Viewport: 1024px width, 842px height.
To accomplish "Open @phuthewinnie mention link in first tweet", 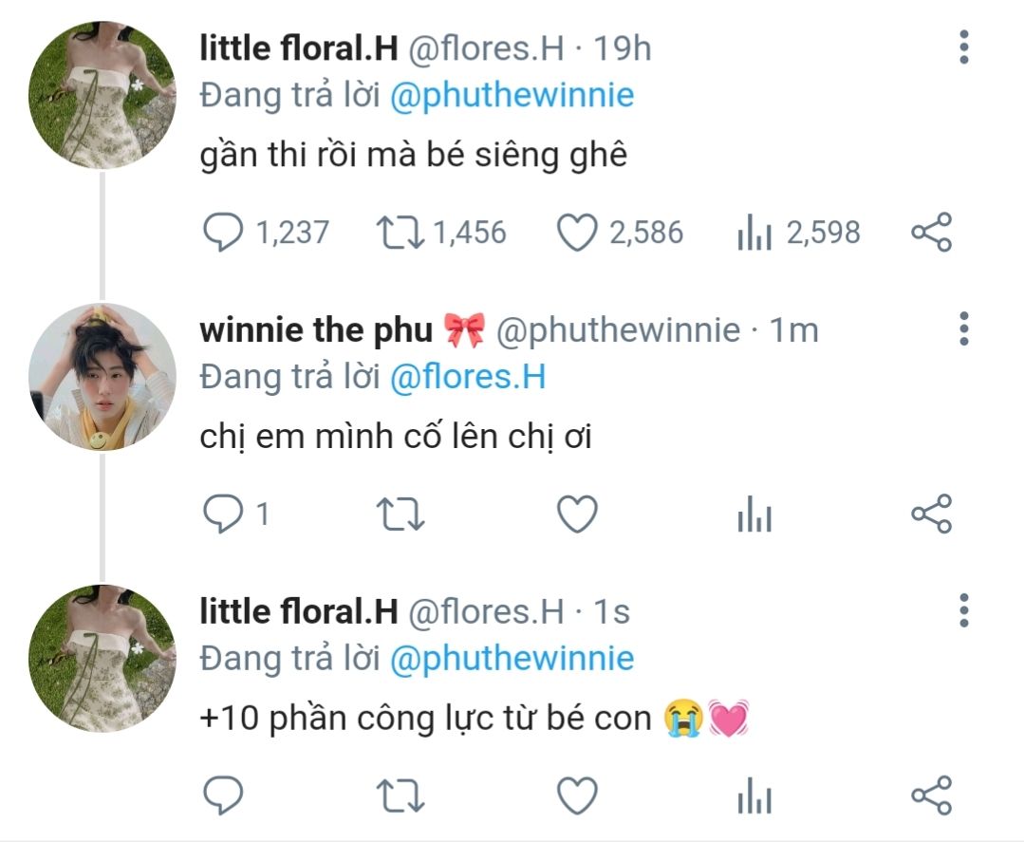I will click(512, 95).
